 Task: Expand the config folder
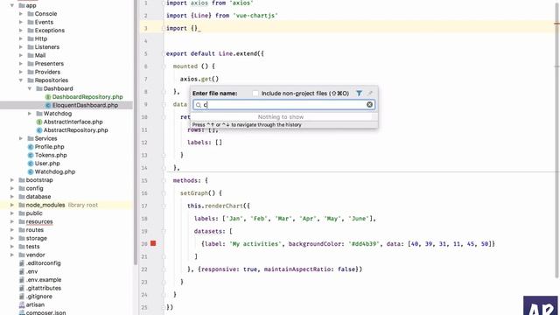coord(12,188)
